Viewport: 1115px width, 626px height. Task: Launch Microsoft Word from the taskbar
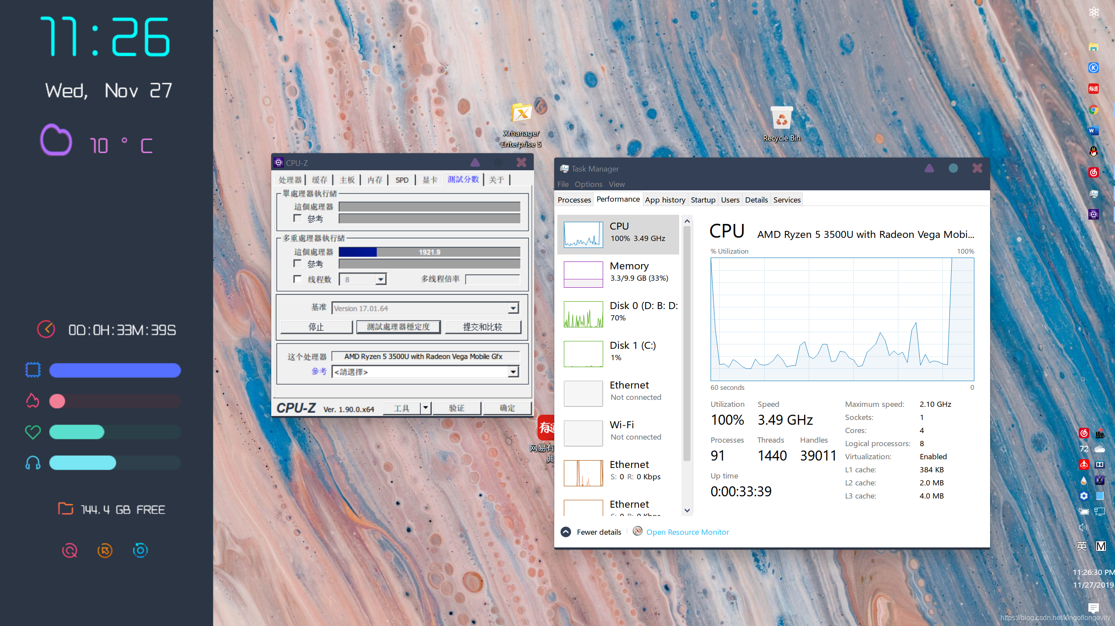(1093, 131)
